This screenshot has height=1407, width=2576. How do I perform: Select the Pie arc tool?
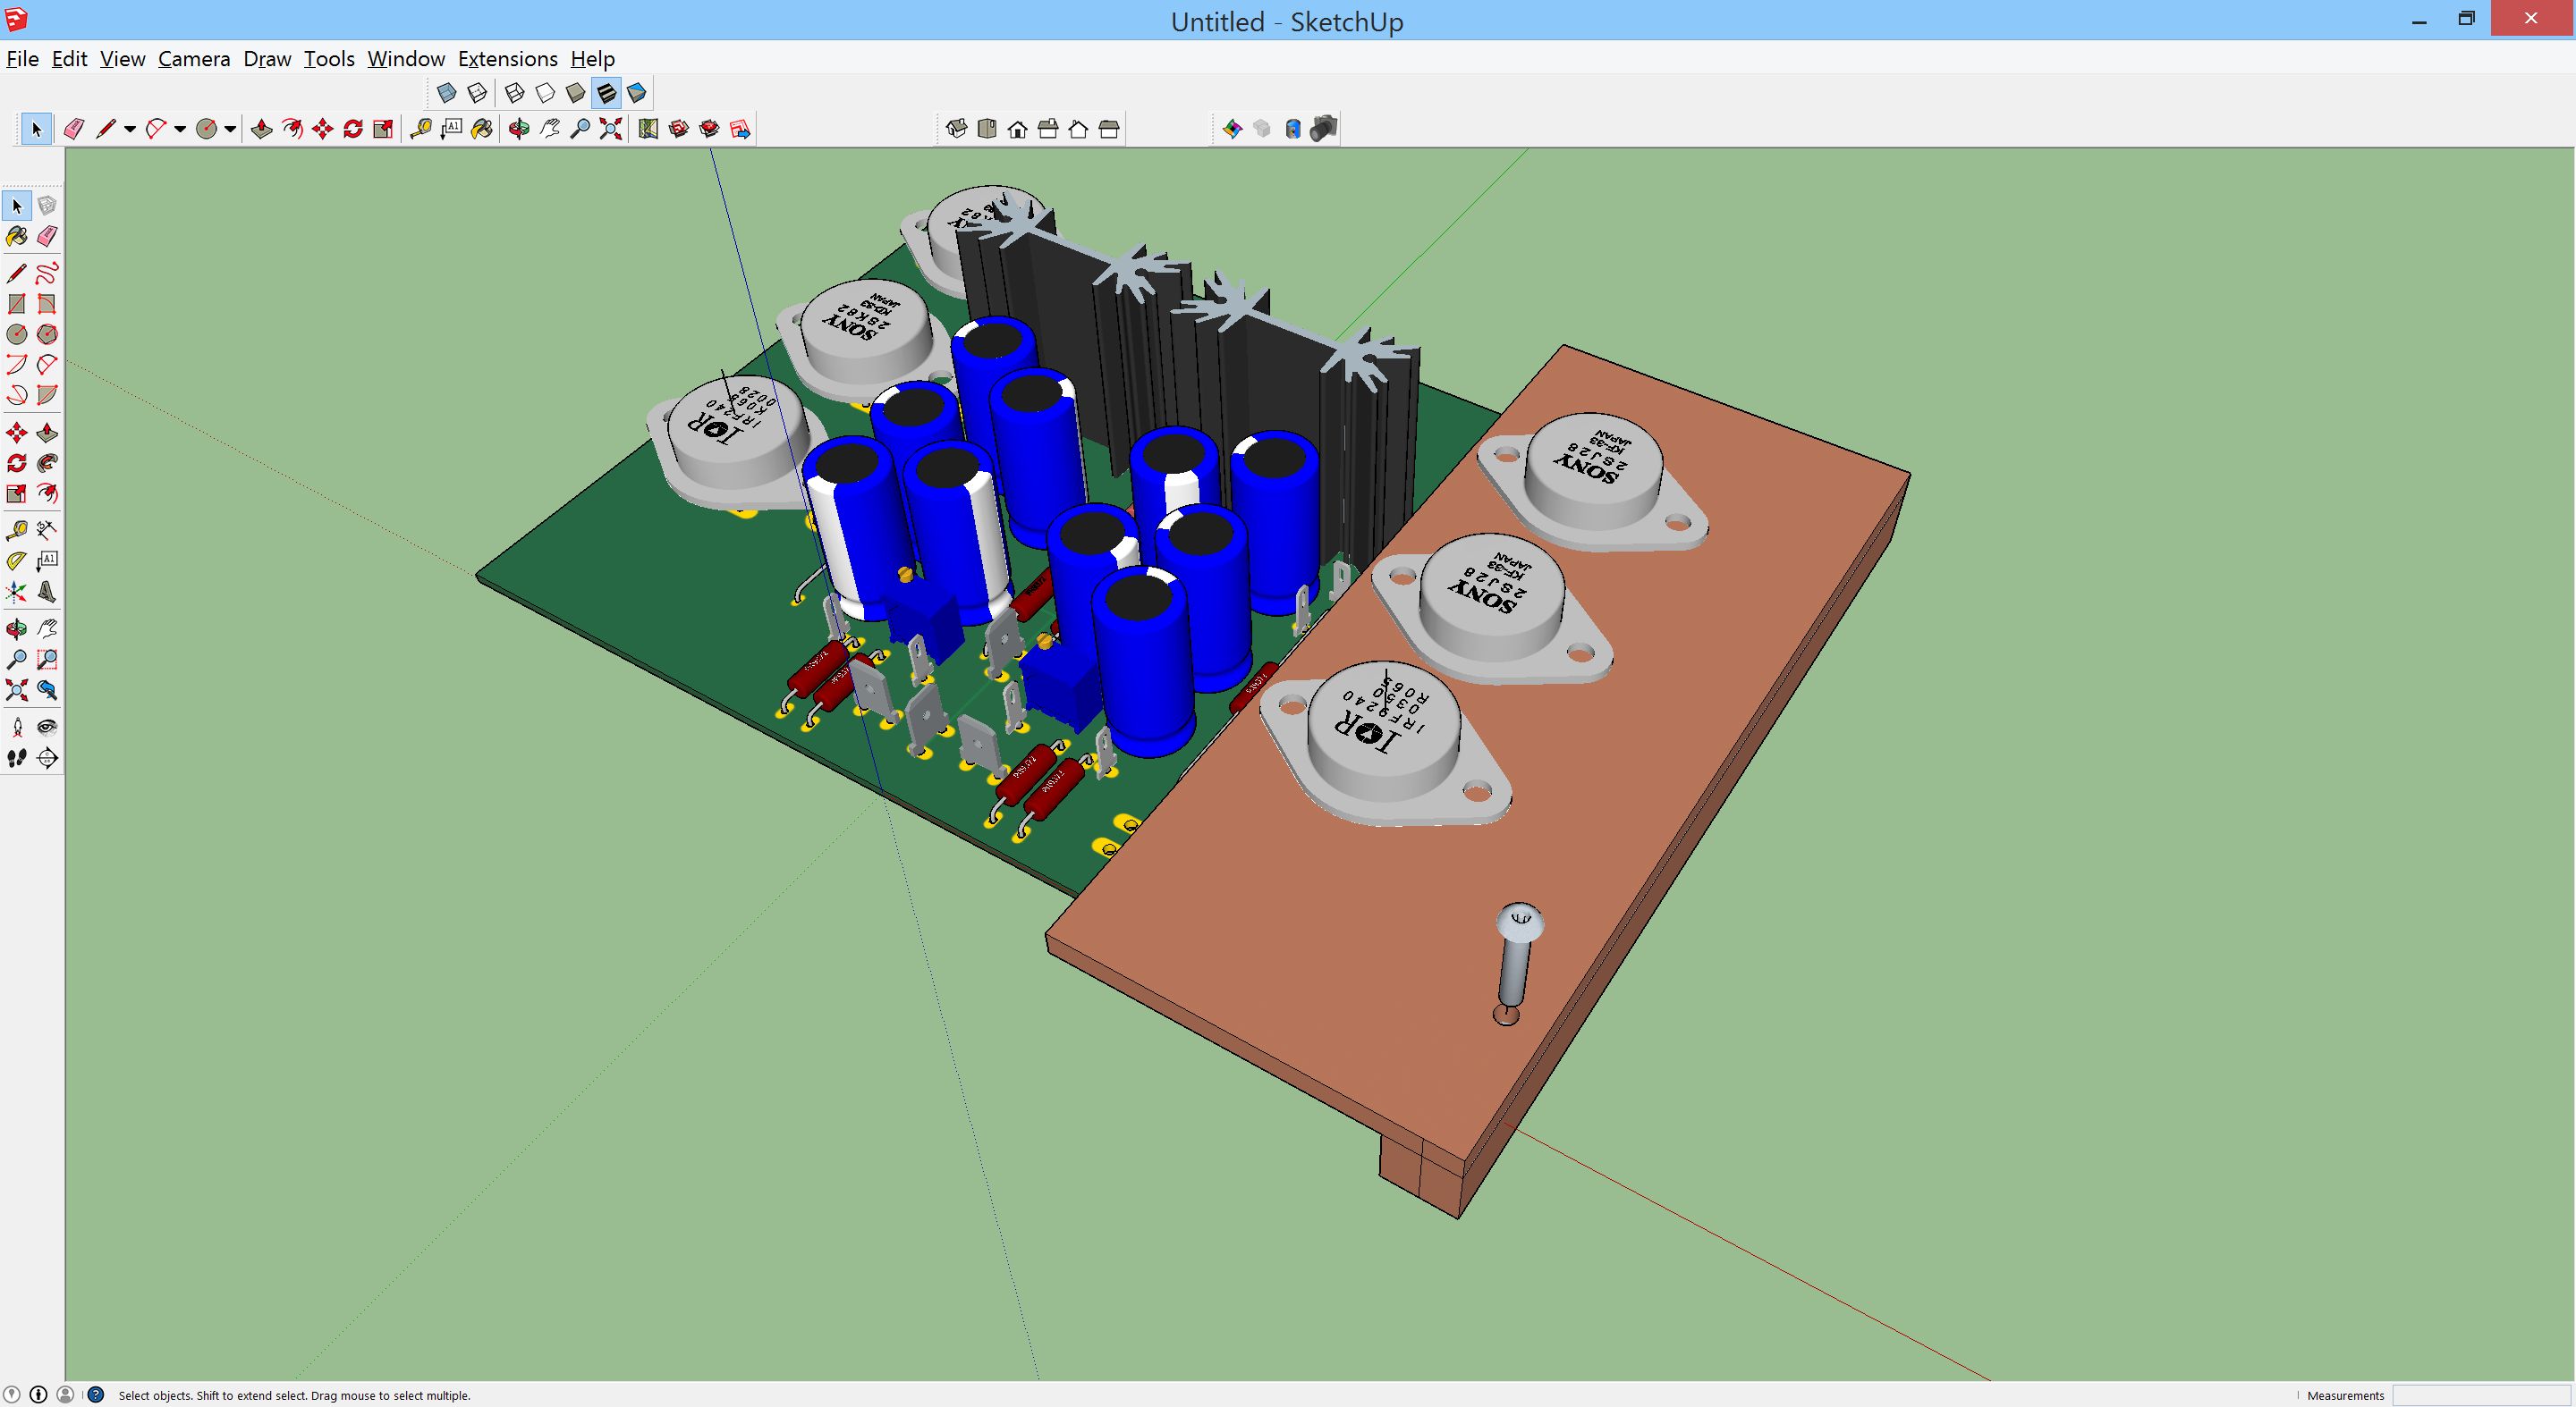tap(47, 395)
